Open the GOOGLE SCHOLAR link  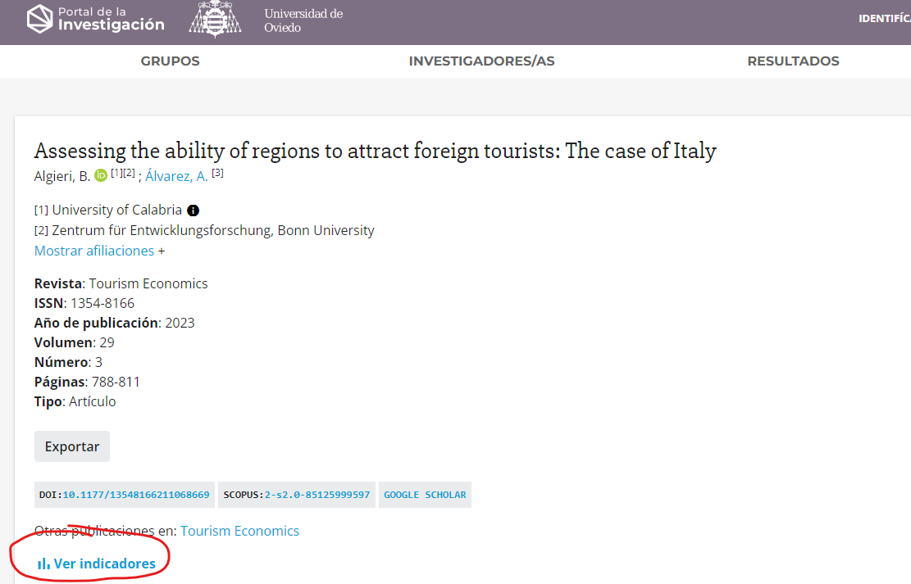coord(425,495)
